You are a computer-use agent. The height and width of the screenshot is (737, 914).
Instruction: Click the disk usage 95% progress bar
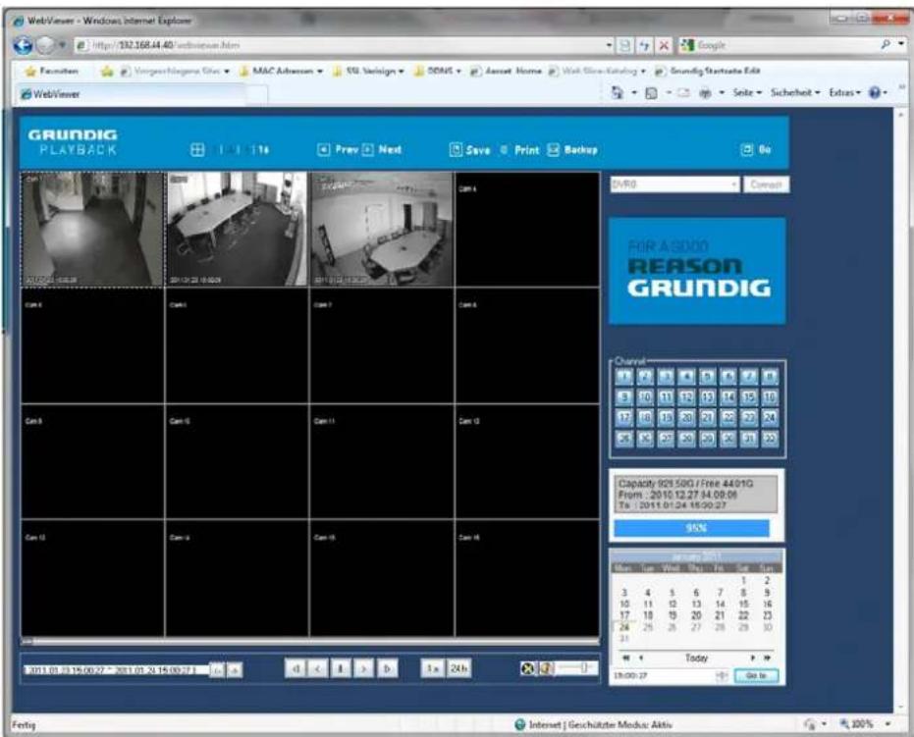click(691, 528)
